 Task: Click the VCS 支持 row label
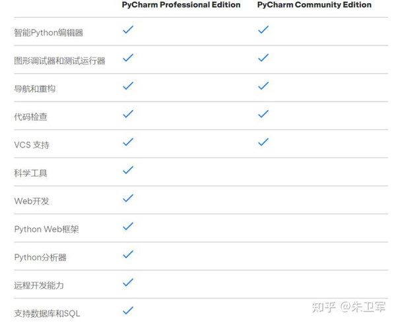32,145
